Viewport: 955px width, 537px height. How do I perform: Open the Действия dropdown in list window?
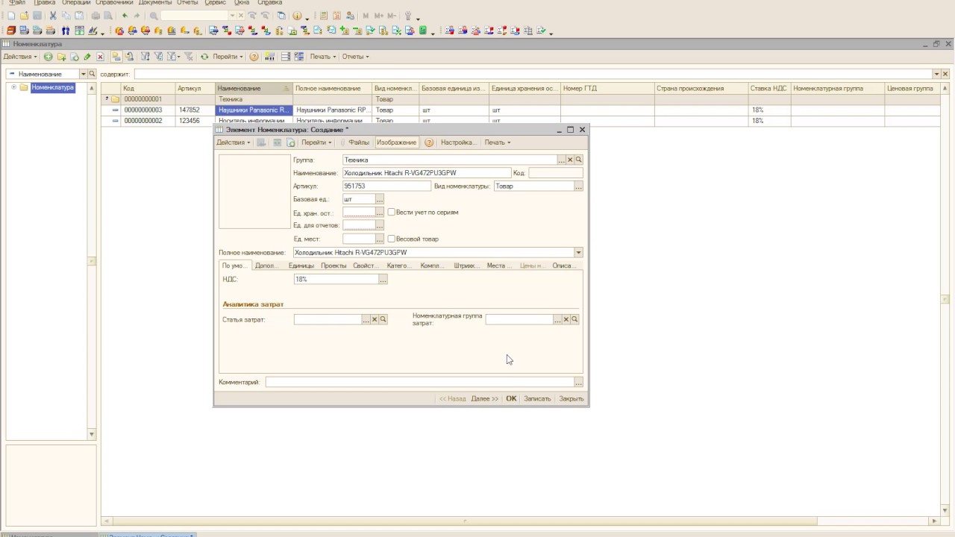[x=20, y=57]
